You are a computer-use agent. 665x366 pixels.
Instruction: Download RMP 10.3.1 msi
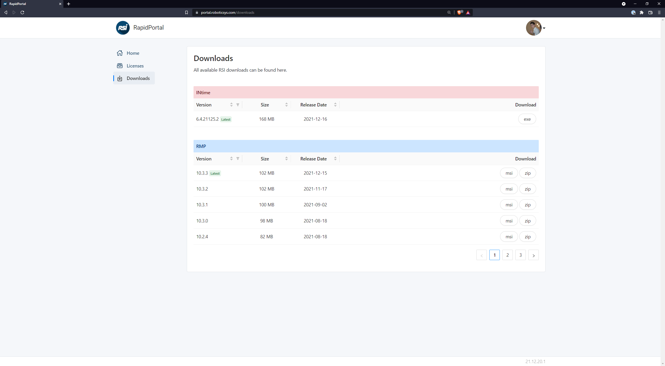click(509, 205)
